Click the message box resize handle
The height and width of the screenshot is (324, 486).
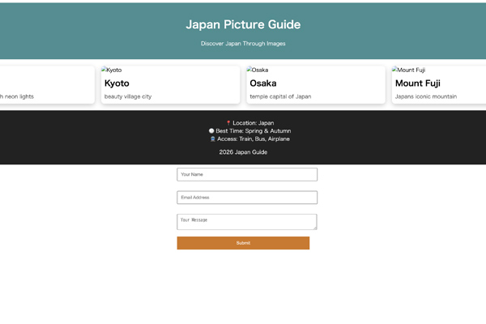[x=315, y=228]
